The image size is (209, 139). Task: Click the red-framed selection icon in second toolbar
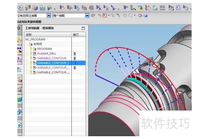click(104, 16)
